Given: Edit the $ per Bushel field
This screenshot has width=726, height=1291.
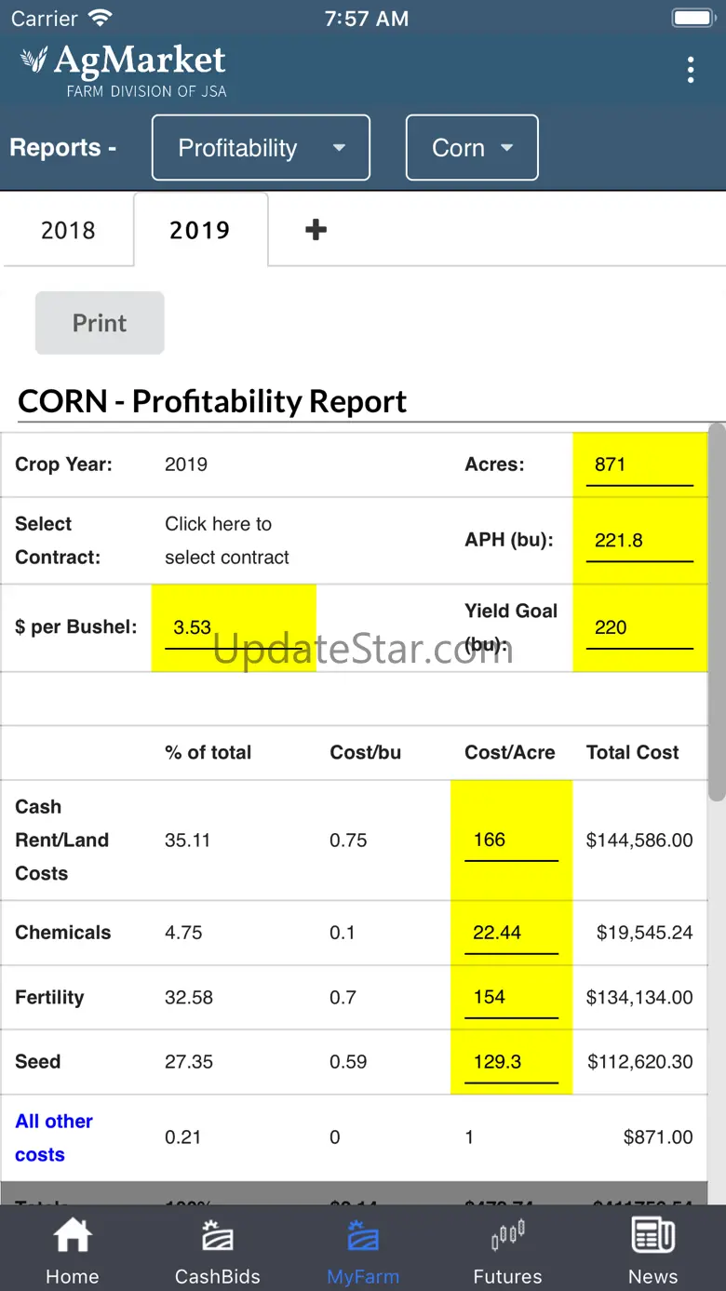Looking at the screenshot, I should pyautogui.click(x=233, y=627).
